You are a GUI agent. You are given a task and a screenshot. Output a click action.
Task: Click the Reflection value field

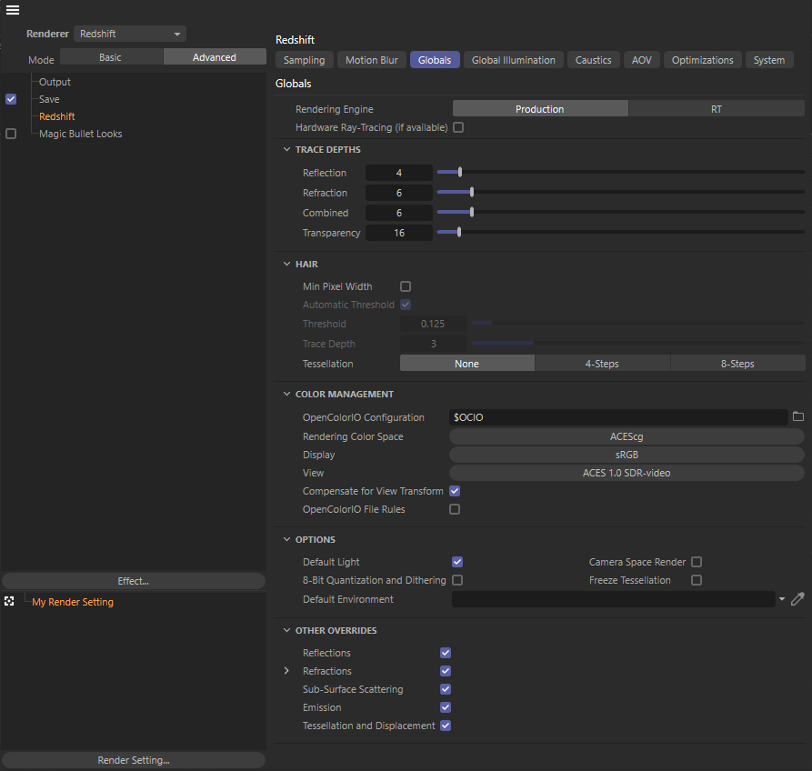(399, 173)
